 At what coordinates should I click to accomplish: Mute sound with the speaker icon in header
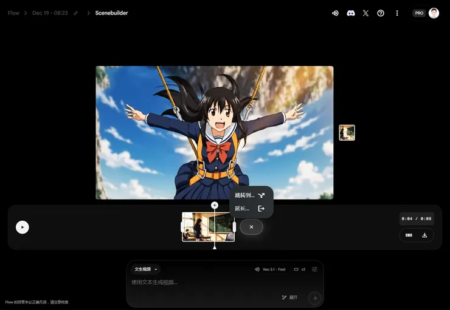[335, 13]
